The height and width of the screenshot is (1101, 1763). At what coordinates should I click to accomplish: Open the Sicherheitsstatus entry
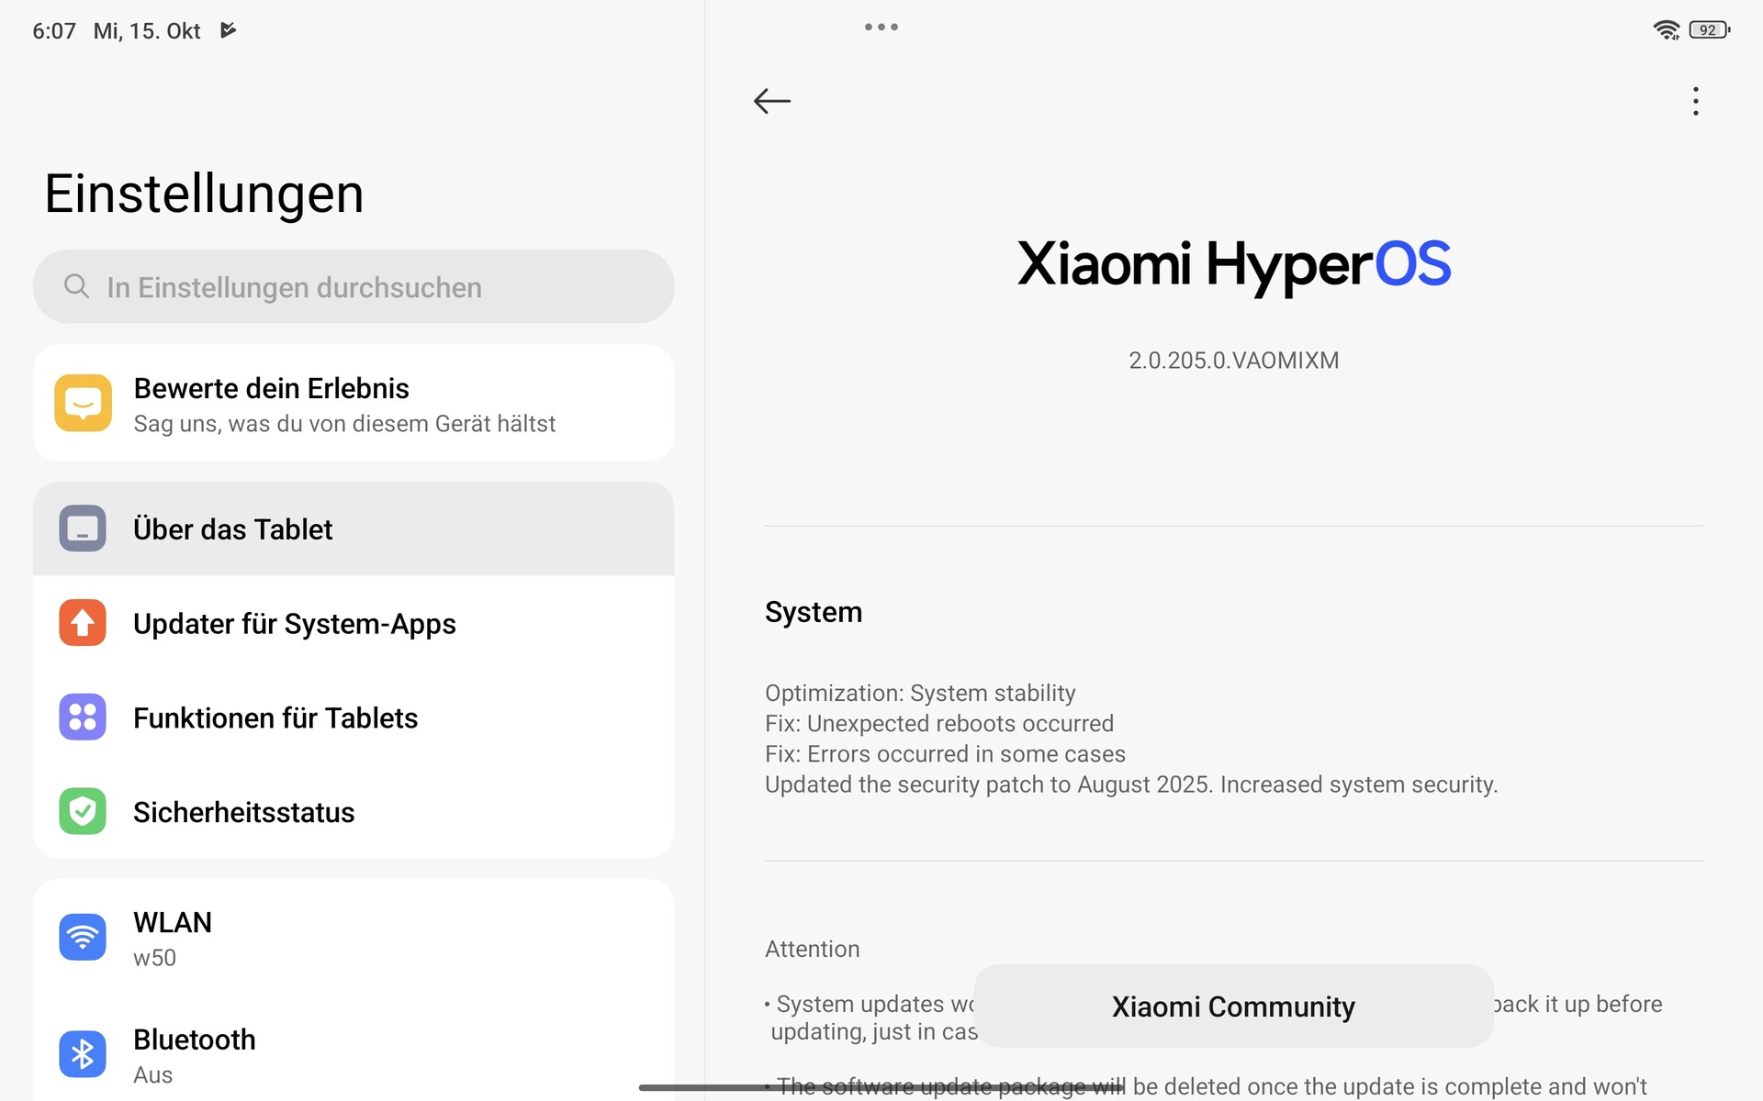(x=244, y=813)
